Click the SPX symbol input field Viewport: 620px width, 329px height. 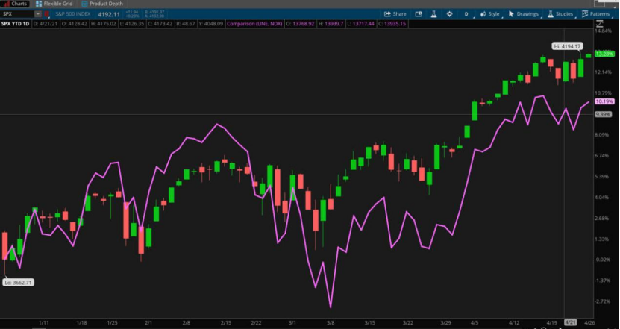point(16,13)
